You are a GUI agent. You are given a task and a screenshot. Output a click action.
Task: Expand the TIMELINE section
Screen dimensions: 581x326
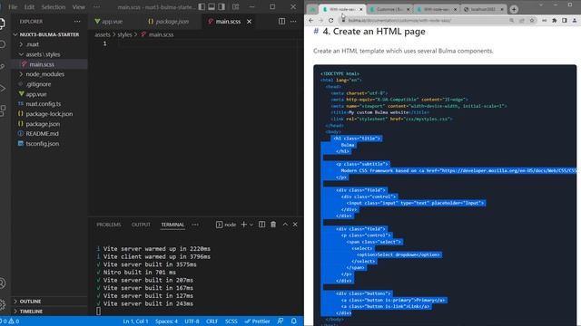pyautogui.click(x=49, y=312)
